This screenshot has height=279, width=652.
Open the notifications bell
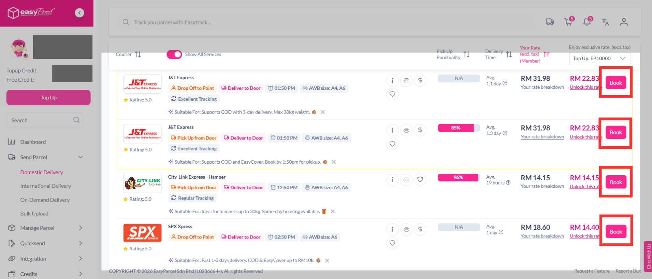coord(587,22)
